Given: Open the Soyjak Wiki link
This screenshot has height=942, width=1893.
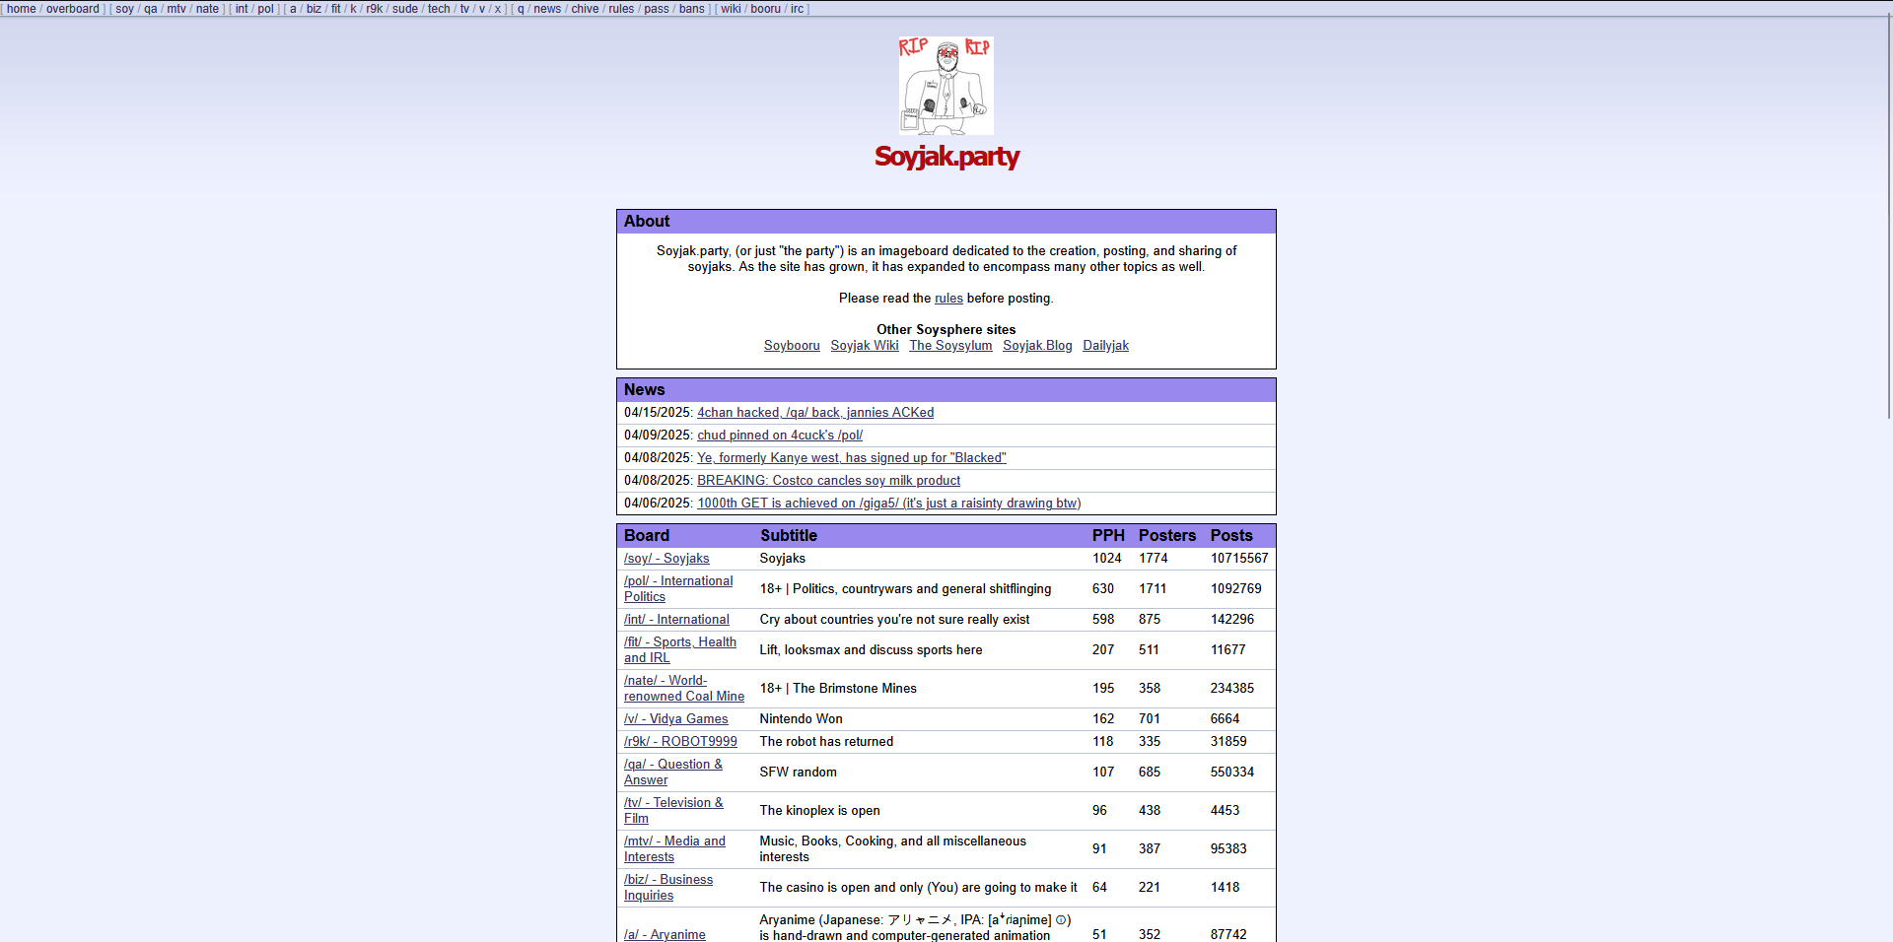Looking at the screenshot, I should pos(864,346).
